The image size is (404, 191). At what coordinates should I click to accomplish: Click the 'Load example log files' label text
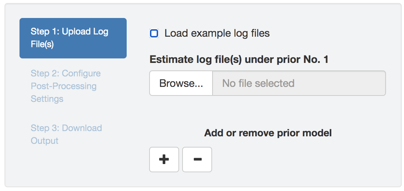217,33
